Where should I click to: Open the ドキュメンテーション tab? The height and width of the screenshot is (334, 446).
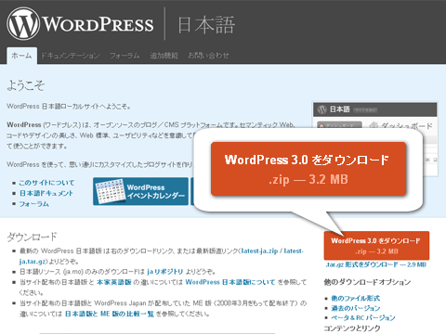pyautogui.click(x=71, y=56)
